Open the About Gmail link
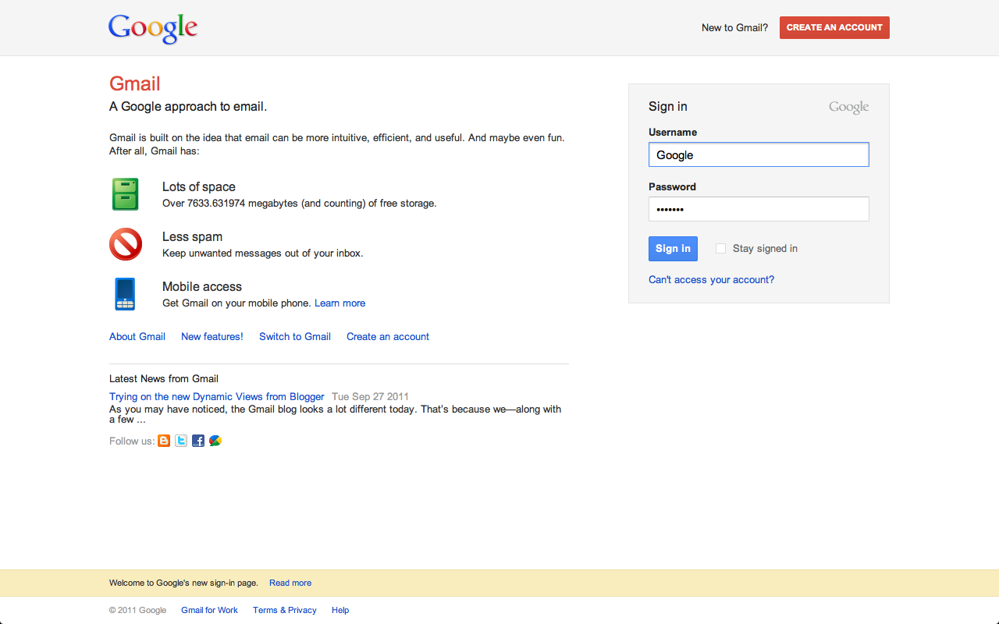This screenshot has height=624, width=999. (137, 337)
